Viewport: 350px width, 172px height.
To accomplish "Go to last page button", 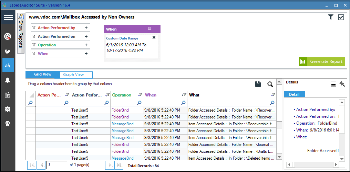I will (119, 165).
